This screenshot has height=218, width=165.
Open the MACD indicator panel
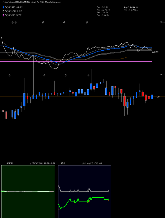28,192
